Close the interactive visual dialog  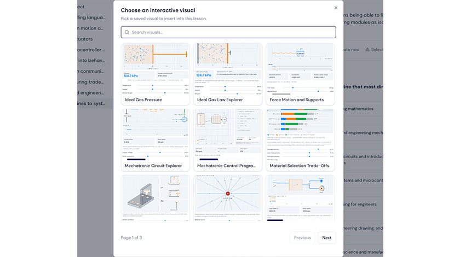click(336, 8)
